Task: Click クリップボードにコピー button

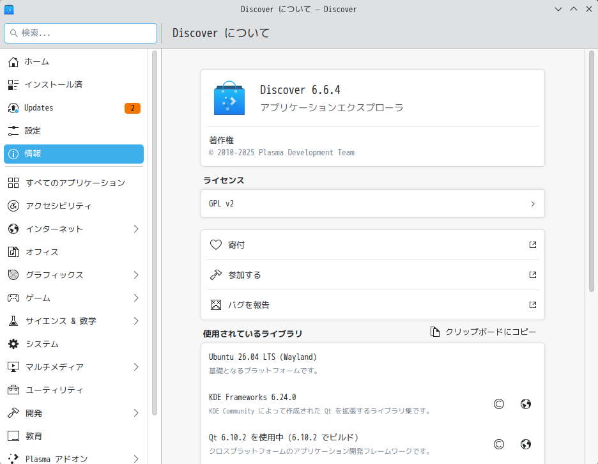Action: tap(483, 332)
